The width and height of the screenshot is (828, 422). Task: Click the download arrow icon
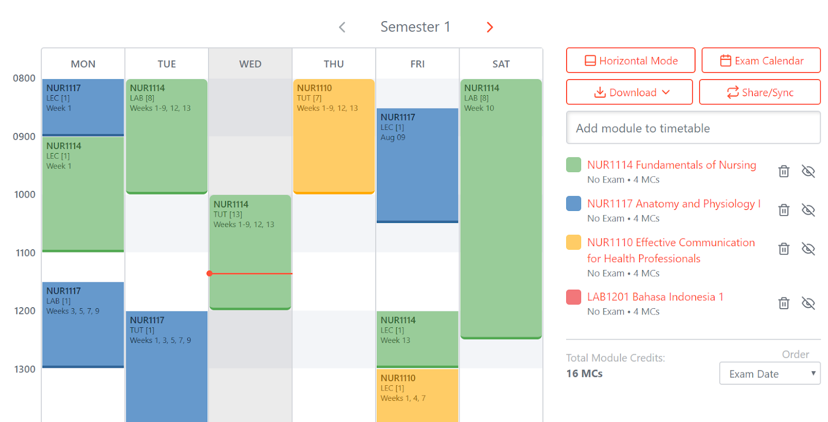(x=600, y=93)
